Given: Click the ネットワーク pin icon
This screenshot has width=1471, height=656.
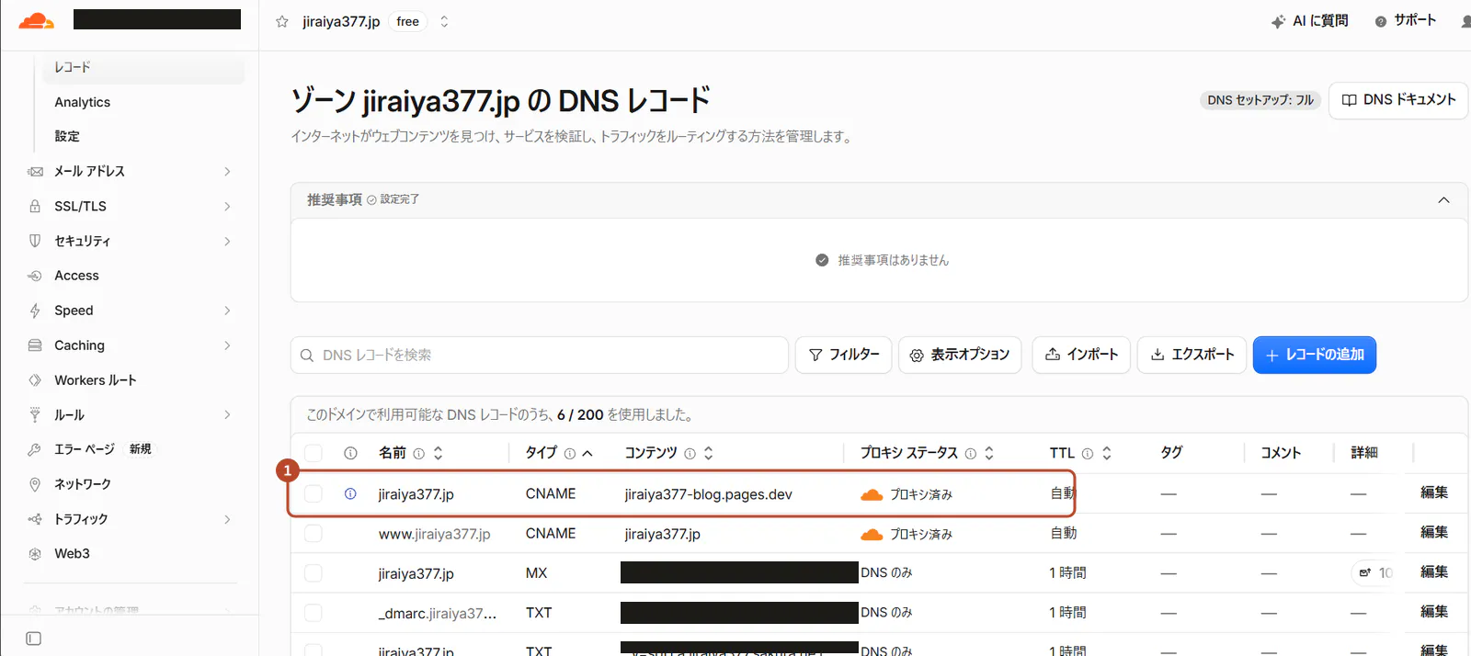Looking at the screenshot, I should point(35,484).
